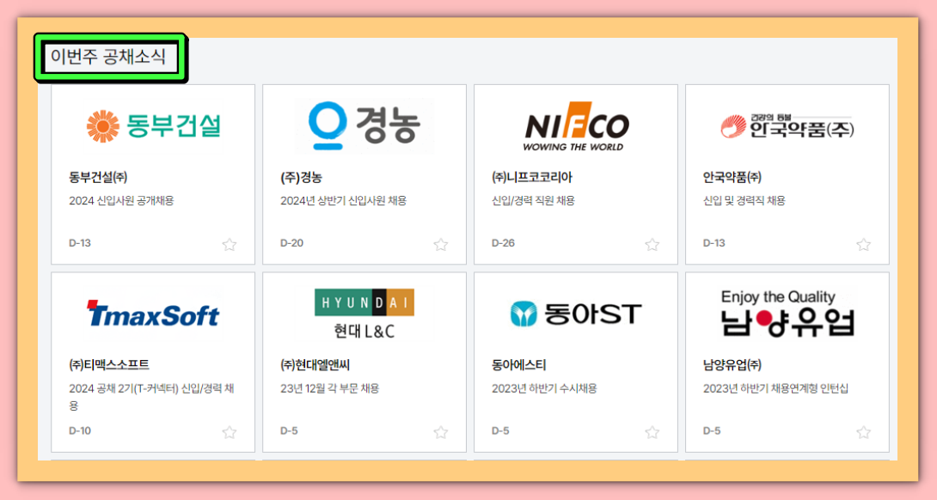Open the 동부건설 logo image
The width and height of the screenshot is (937, 500).
[154, 126]
